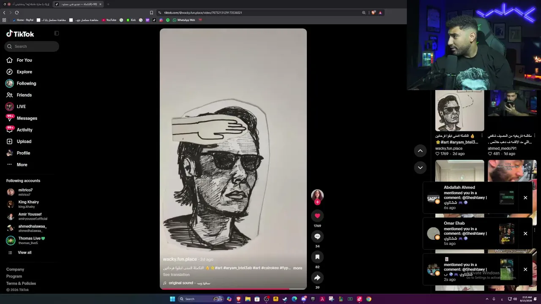The image size is (541, 304).
Task: Expand View all following accounts
Action: click(x=19, y=252)
